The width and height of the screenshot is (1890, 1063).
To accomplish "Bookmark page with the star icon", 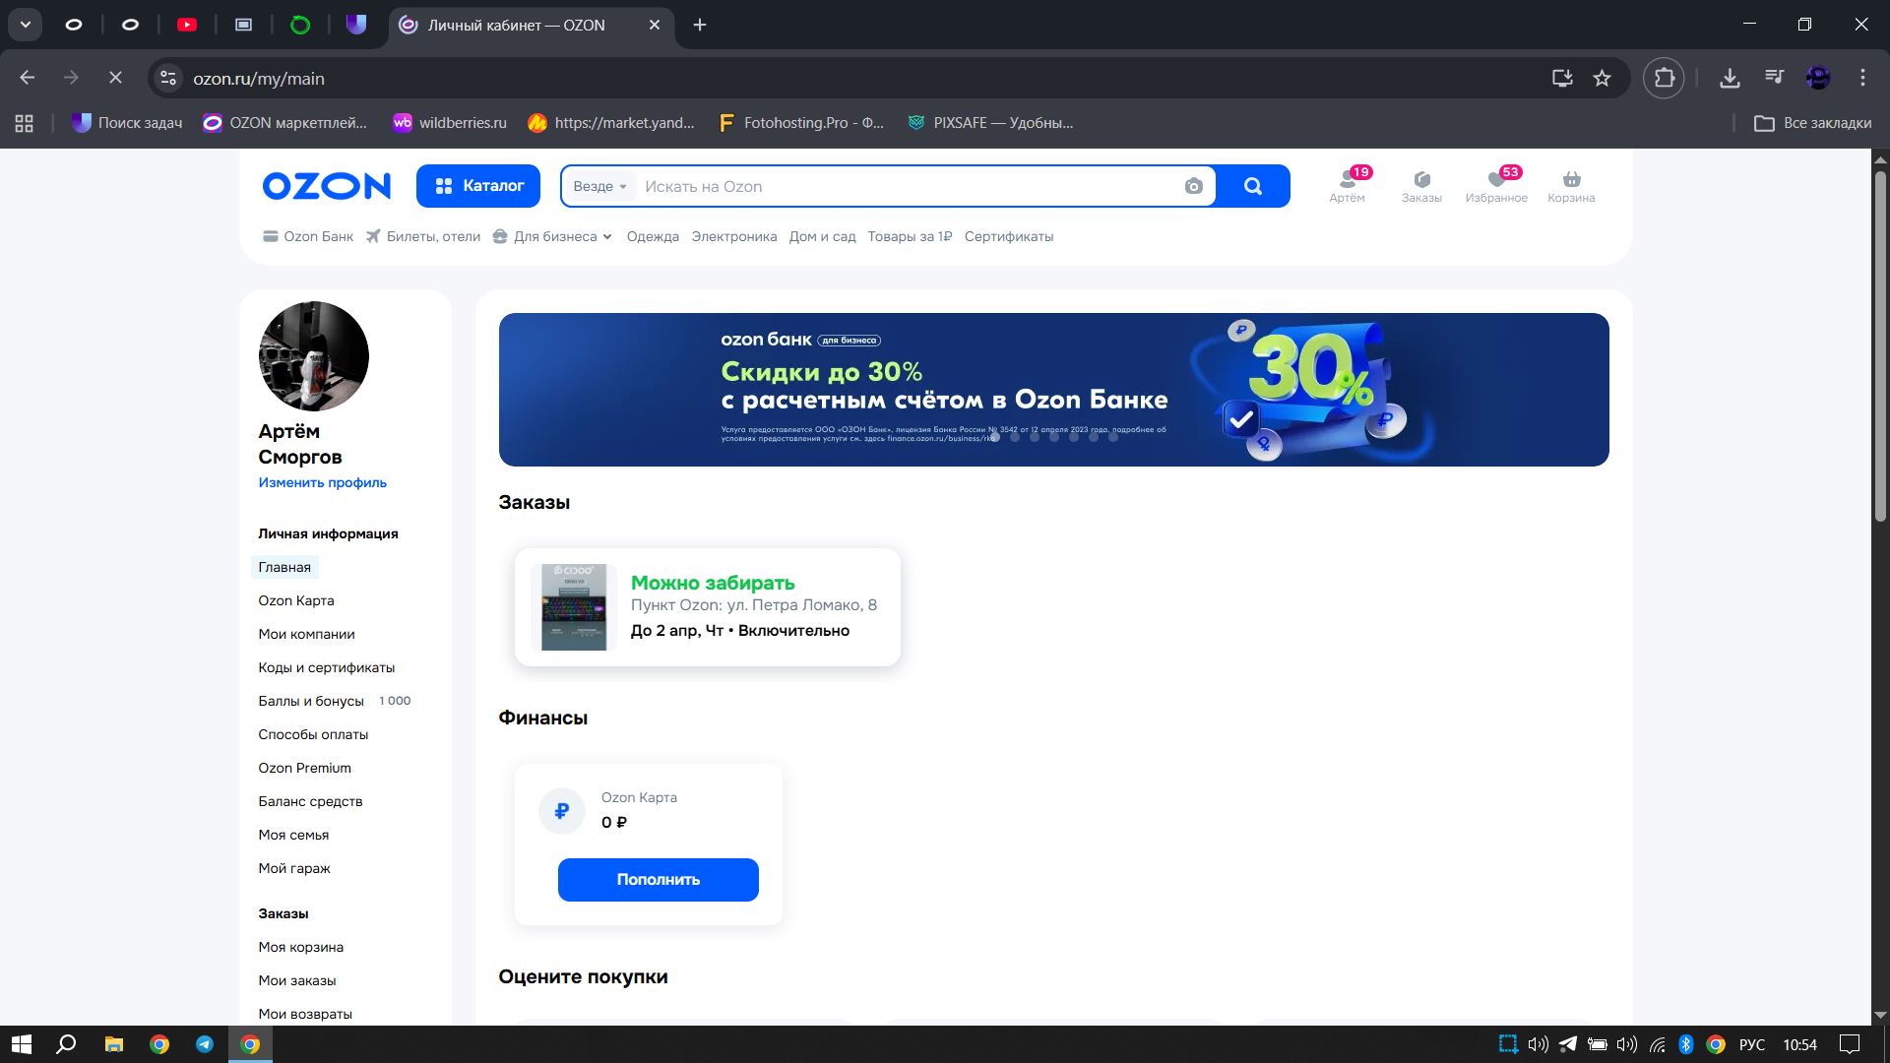I will click(1602, 79).
